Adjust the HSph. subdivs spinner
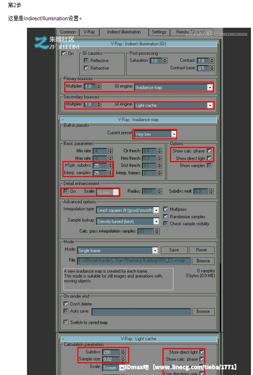253x375 pixels. pyautogui.click(x=110, y=165)
